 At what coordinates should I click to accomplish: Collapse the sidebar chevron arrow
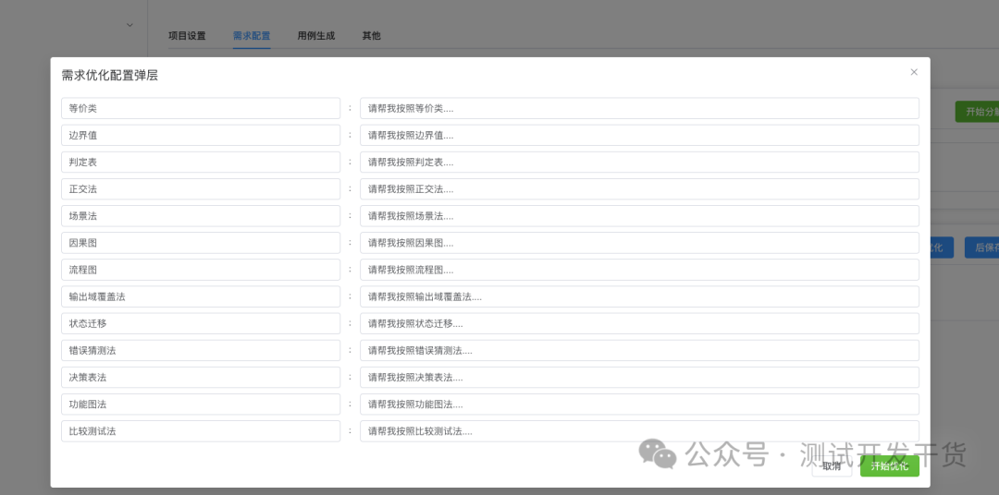coord(130,25)
